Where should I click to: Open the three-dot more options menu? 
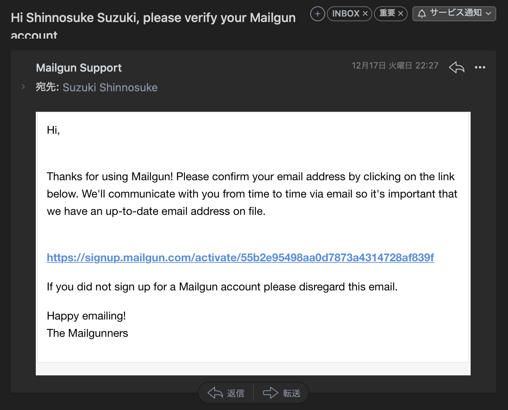(x=480, y=67)
